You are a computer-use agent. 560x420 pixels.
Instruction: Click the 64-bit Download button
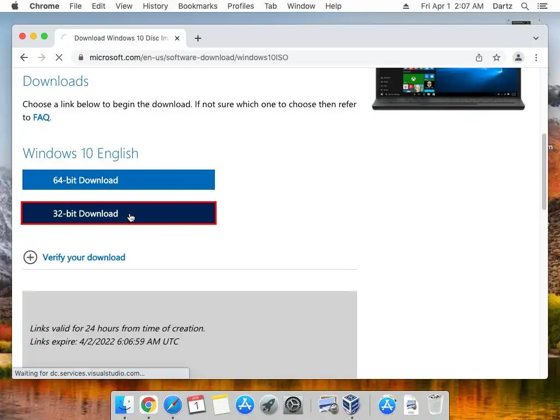(119, 179)
